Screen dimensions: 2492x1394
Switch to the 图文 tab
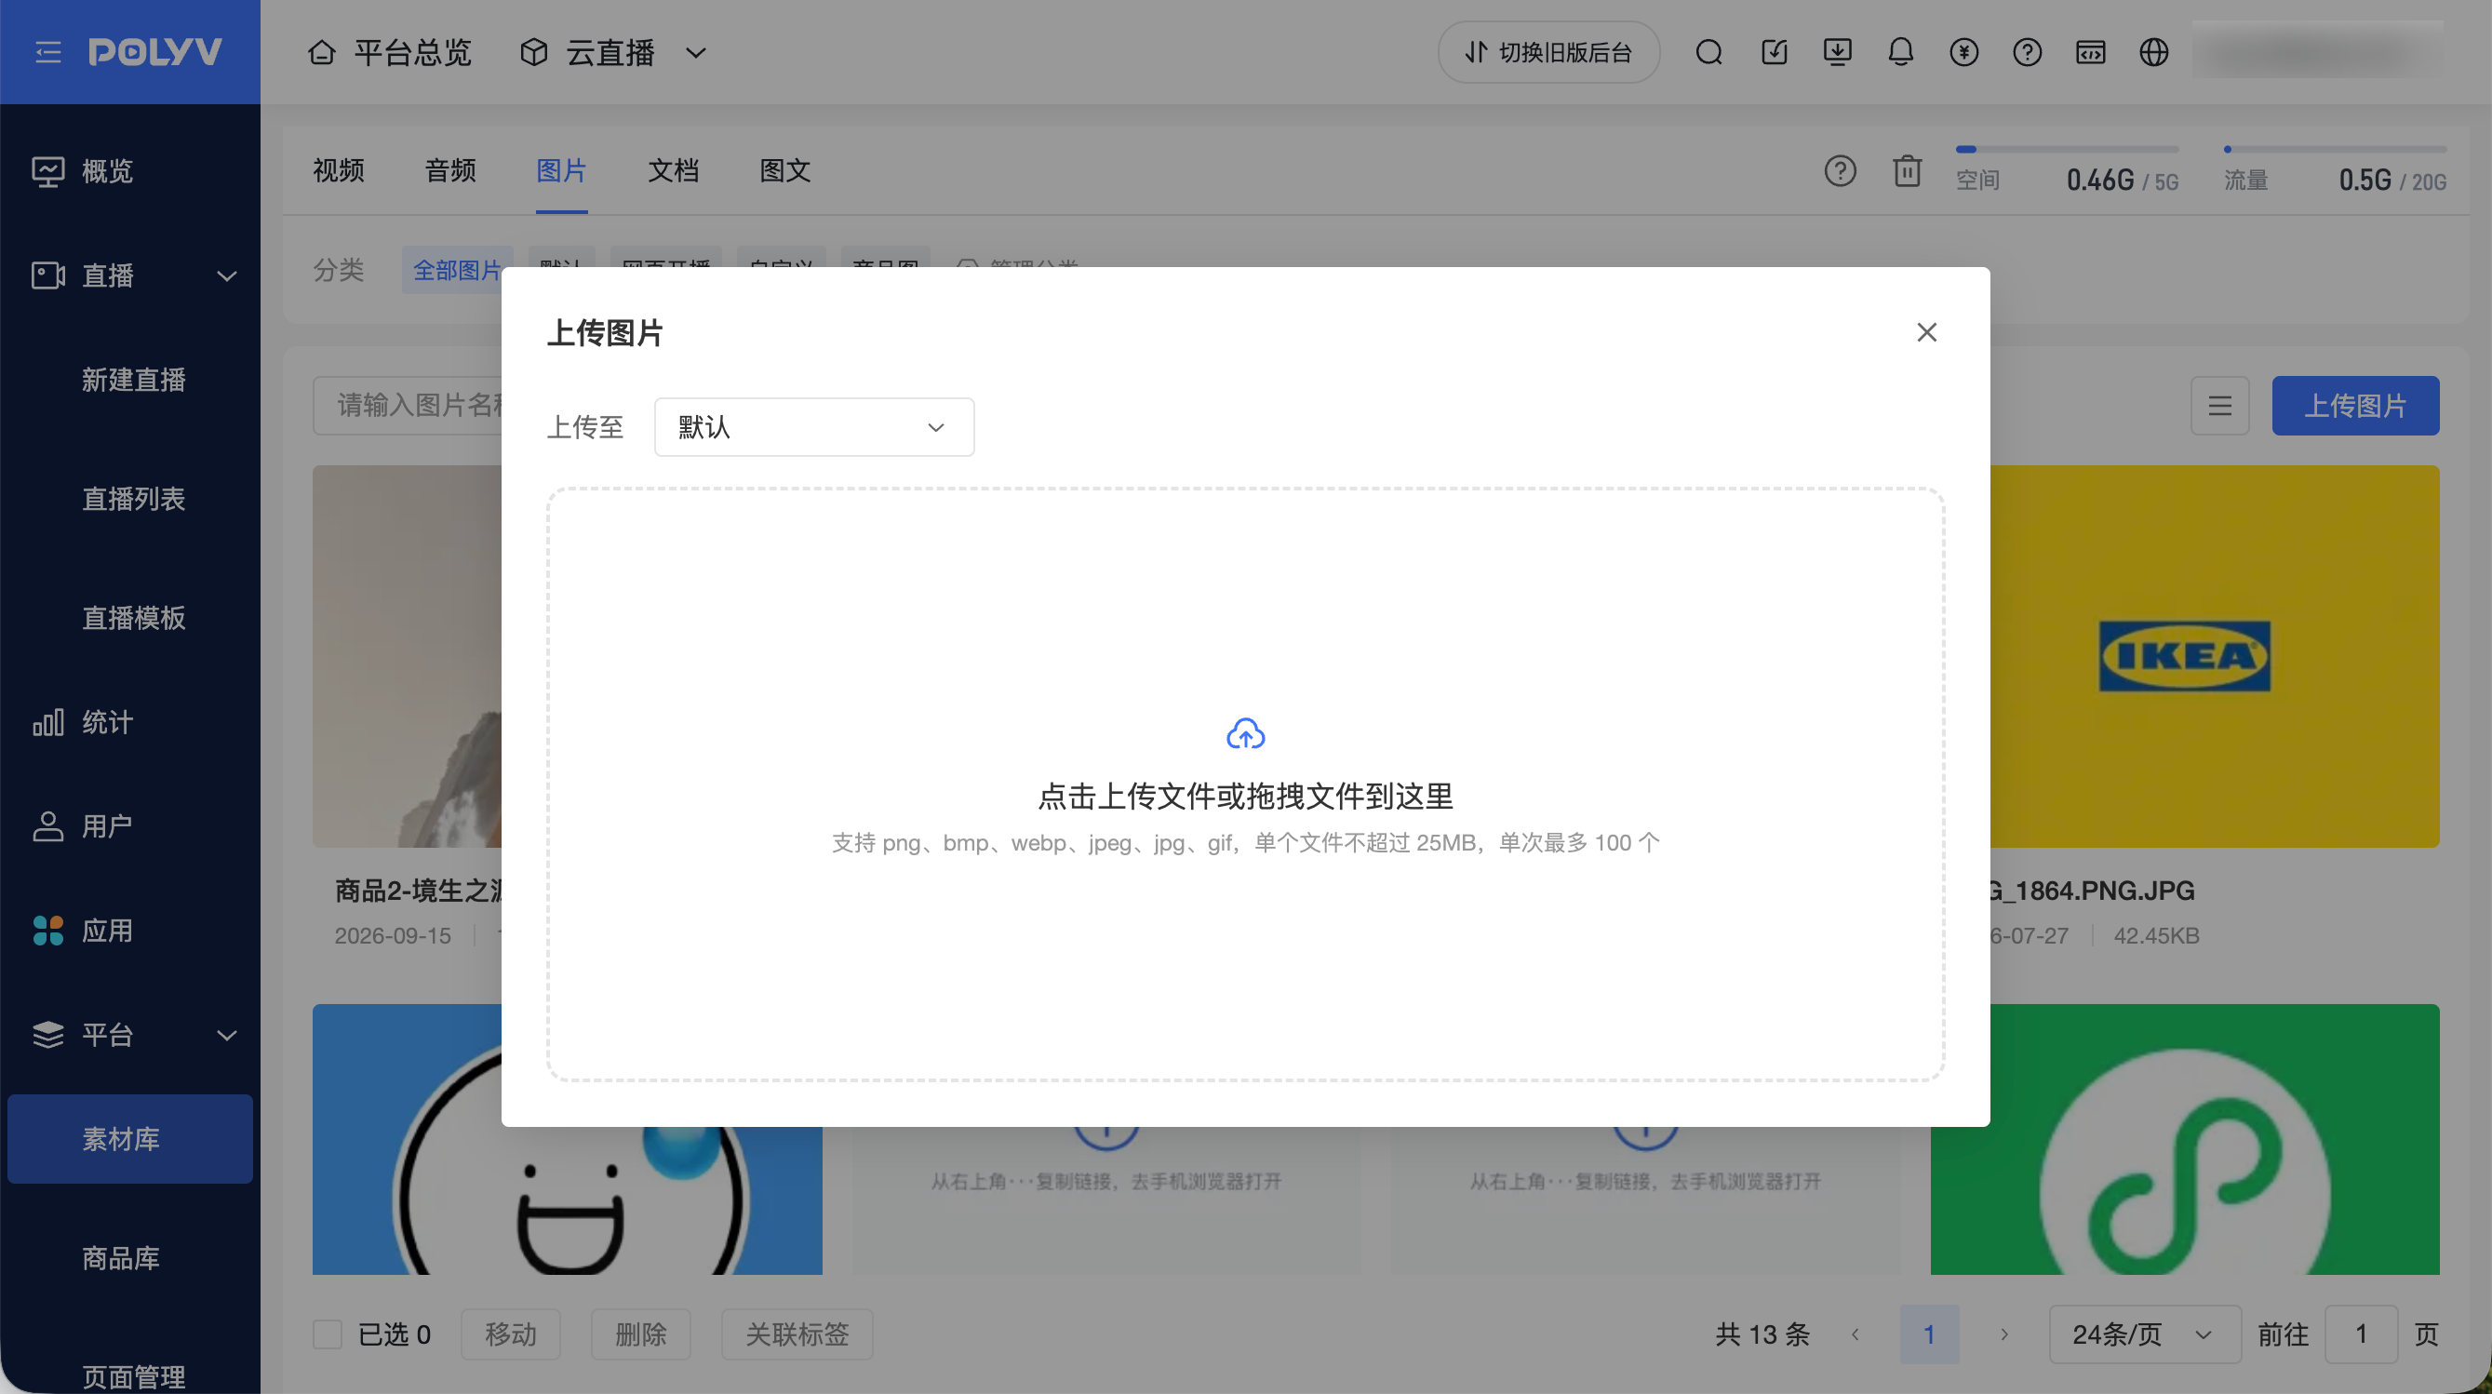pyautogui.click(x=785, y=171)
